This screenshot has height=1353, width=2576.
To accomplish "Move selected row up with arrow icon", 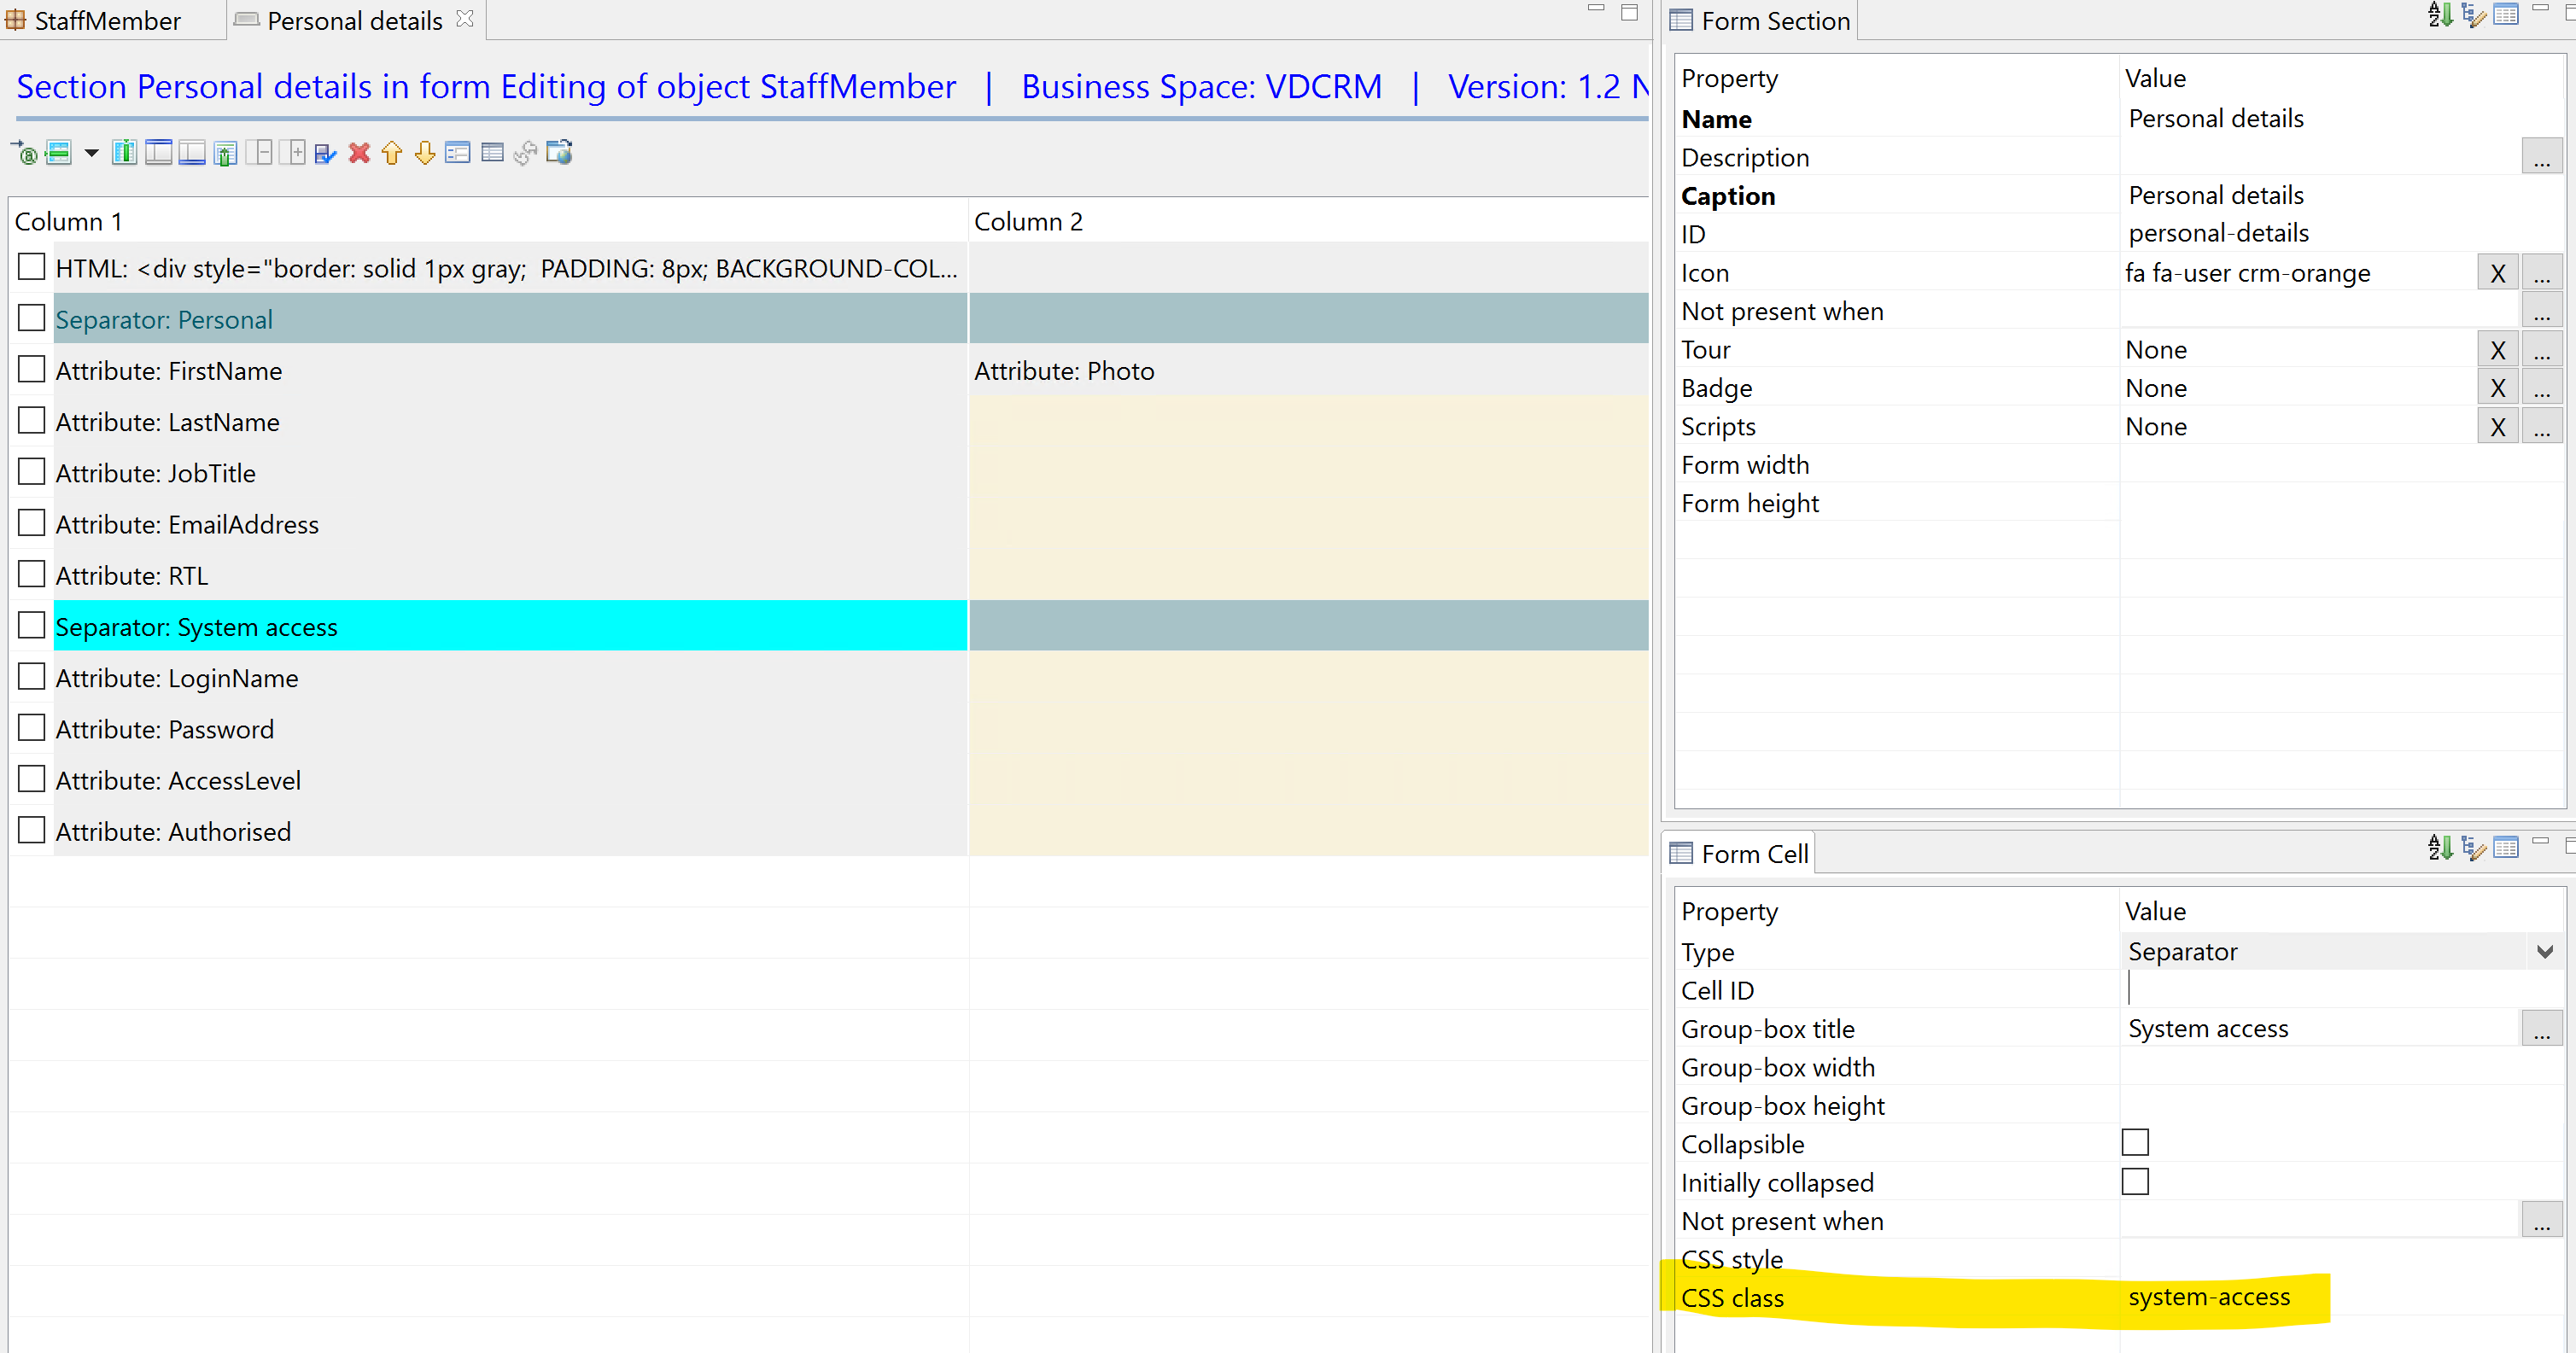I will pyautogui.click(x=392, y=153).
